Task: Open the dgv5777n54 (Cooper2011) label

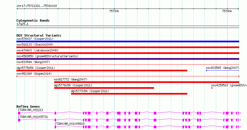Action: [x=90, y=91]
